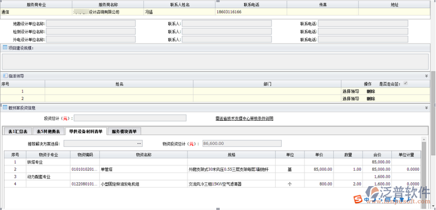Viewport: 436px width, 210px height.
Task: Open the 推荐解决方案选择 ellipsis picker
Action: 139,144
